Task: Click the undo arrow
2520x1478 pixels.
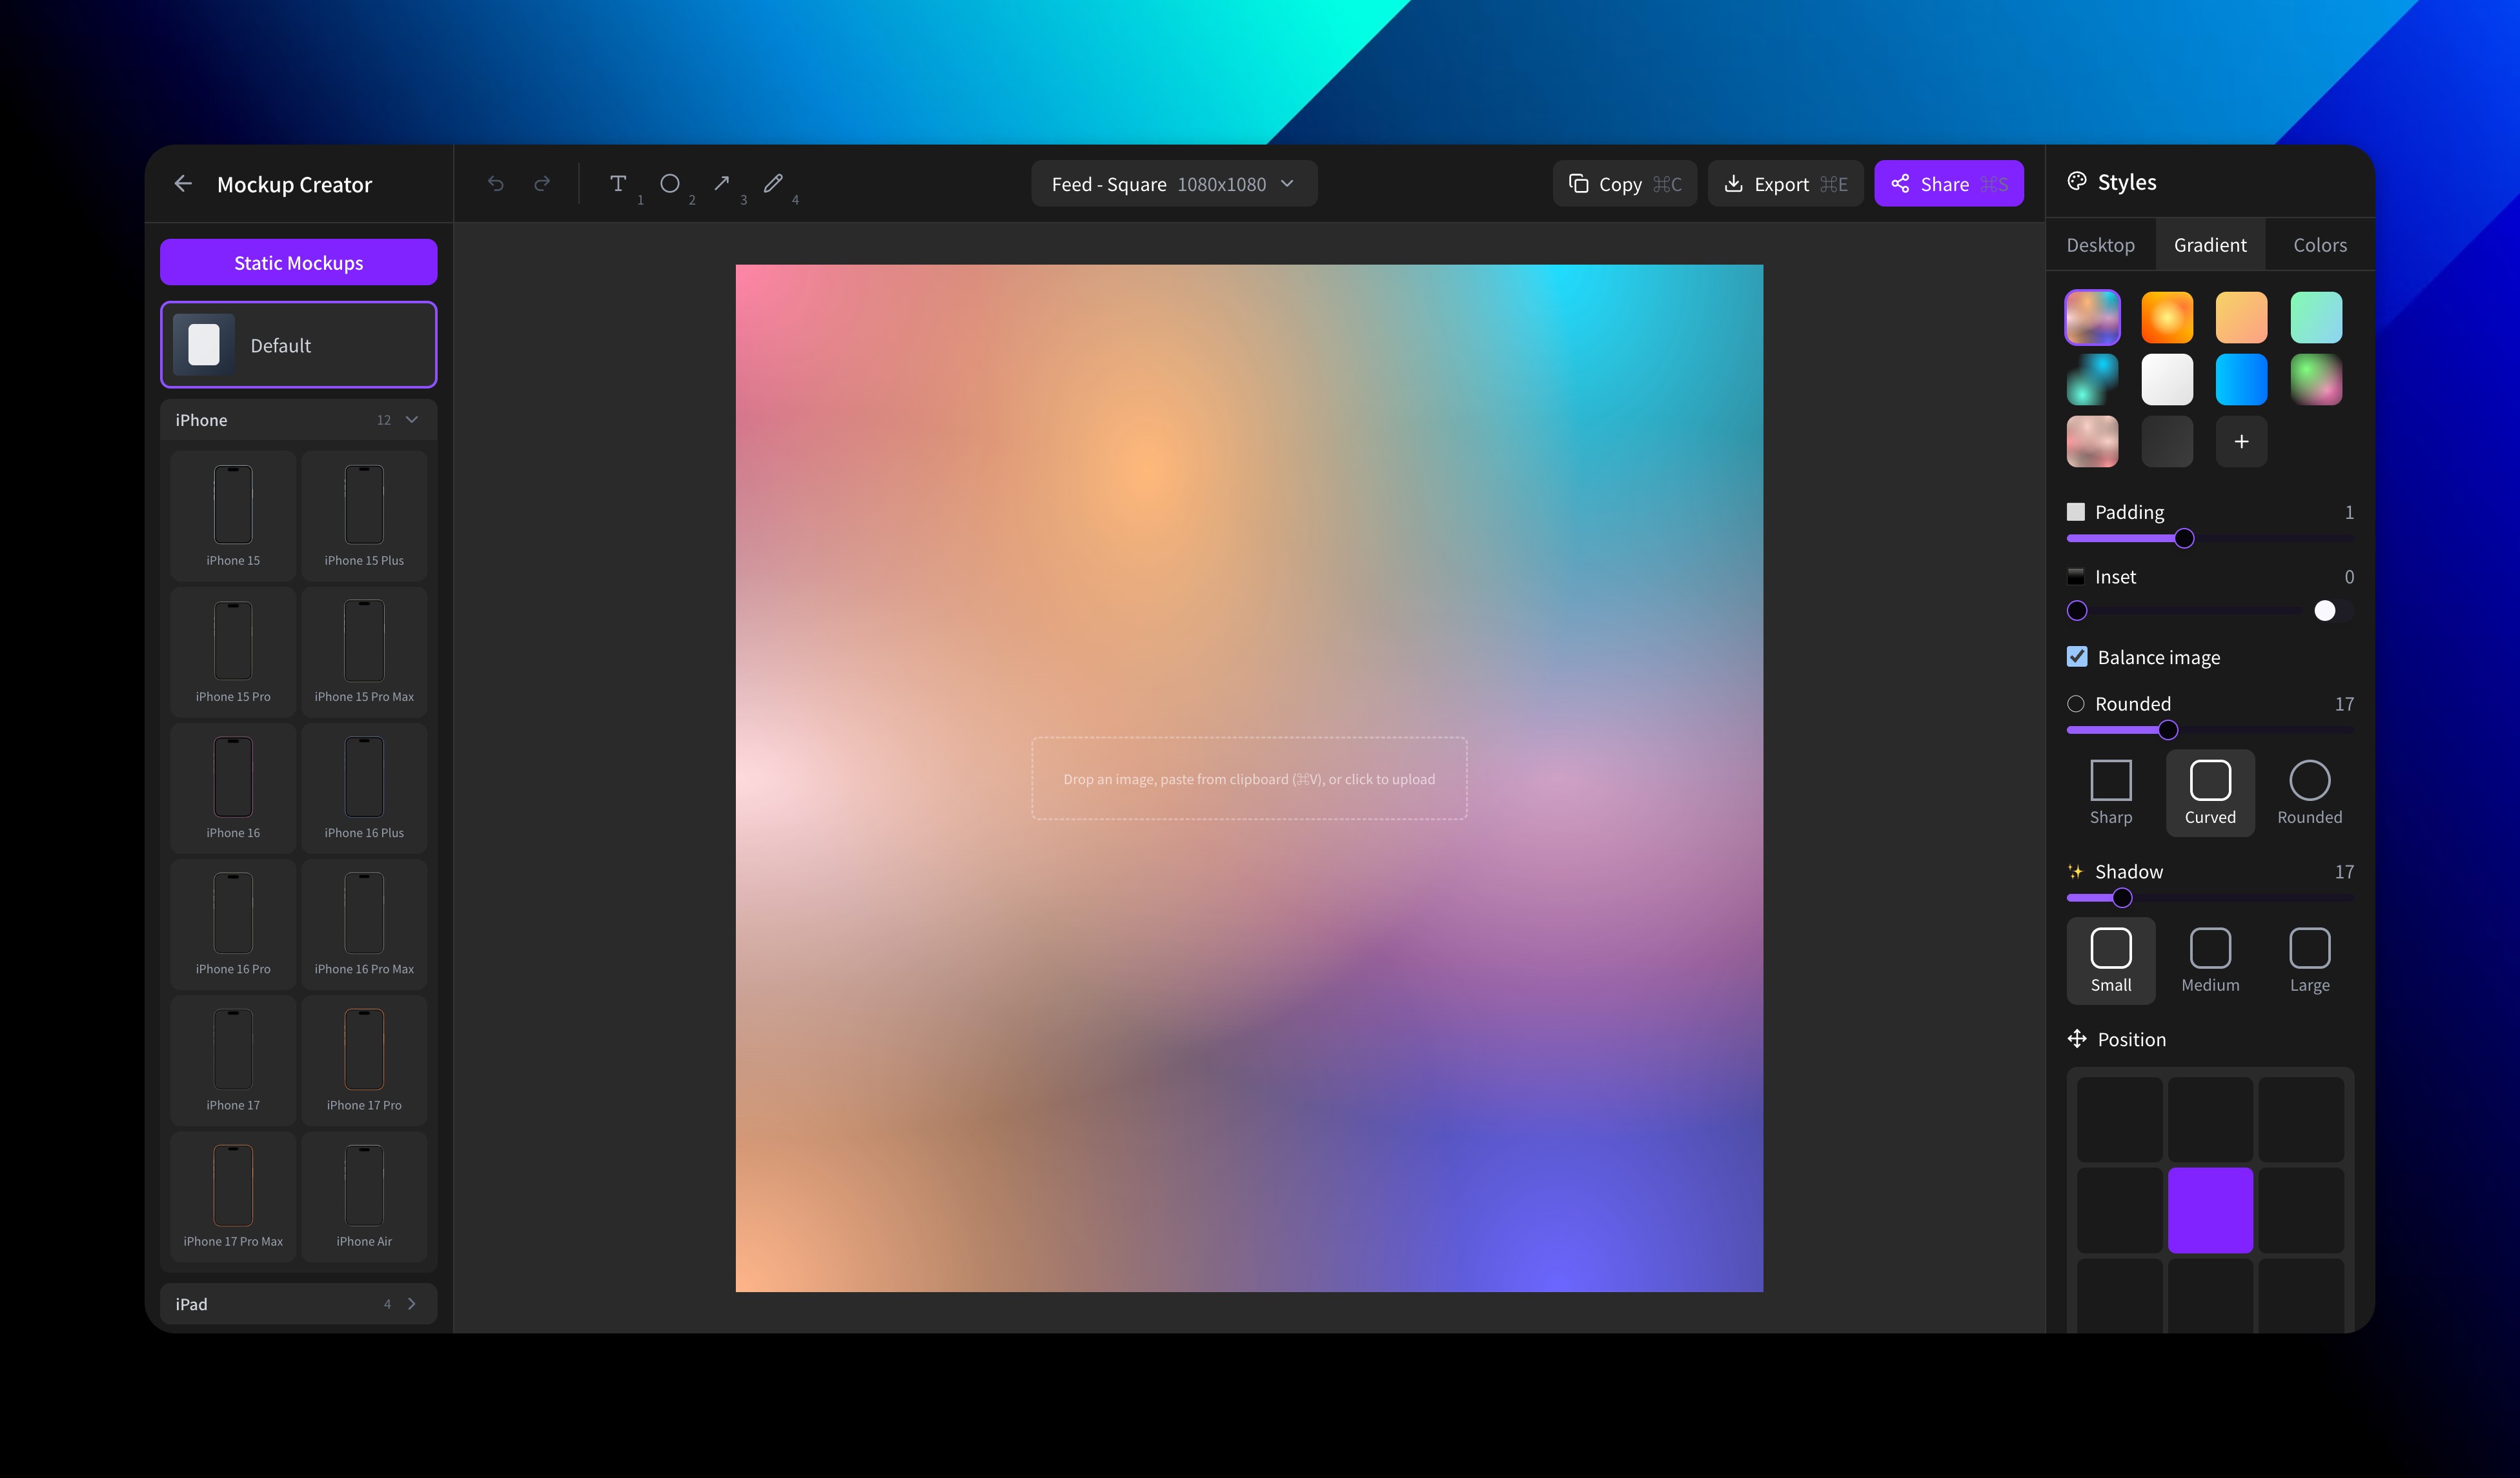Action: (495, 184)
